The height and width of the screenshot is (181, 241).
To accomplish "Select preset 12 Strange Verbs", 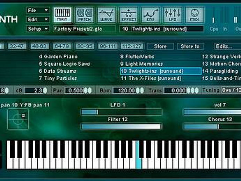I will (221, 57).
